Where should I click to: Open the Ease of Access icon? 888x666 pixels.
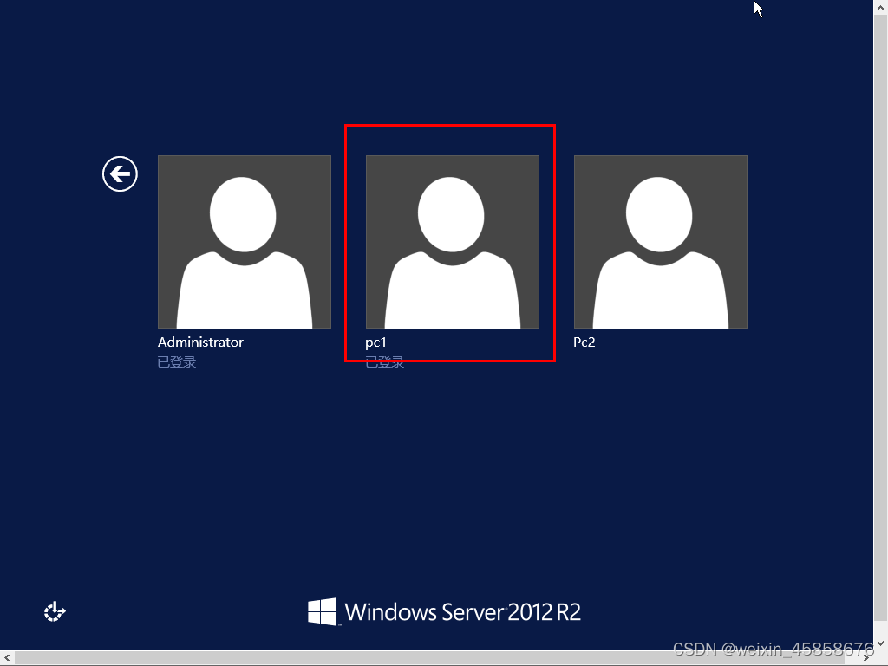point(55,611)
